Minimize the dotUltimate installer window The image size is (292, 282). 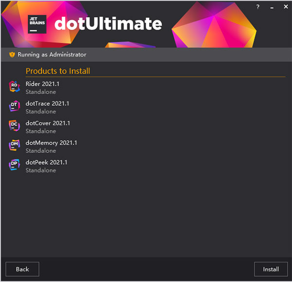tap(272, 8)
